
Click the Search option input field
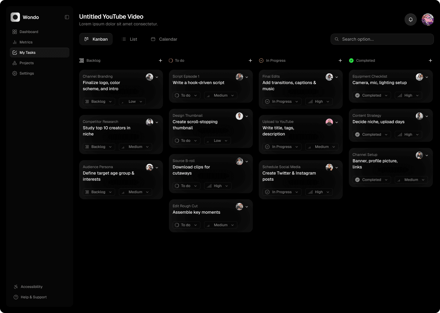pos(382,39)
